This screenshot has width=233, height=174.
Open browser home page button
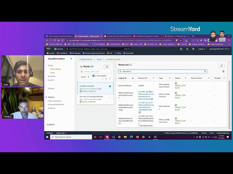59,40
